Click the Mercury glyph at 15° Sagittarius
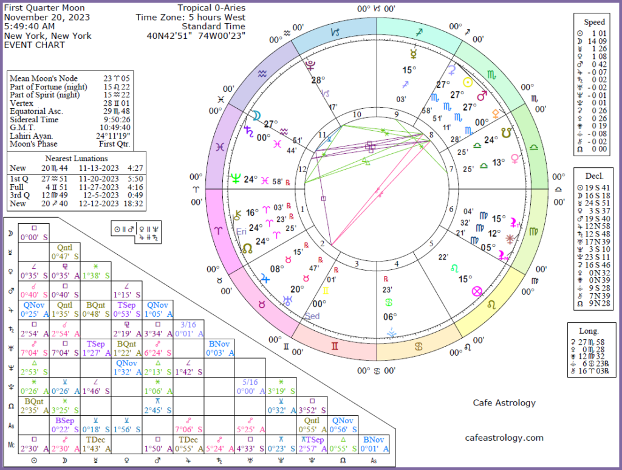 click(451, 70)
